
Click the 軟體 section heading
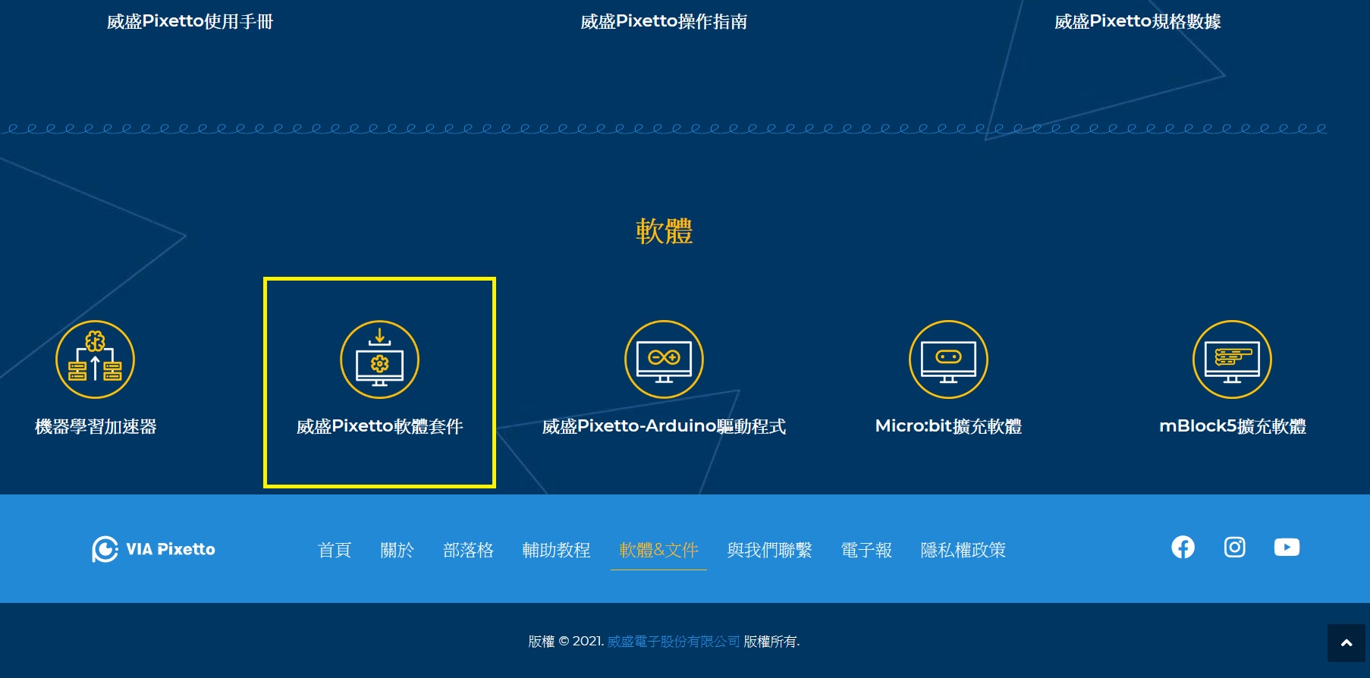click(x=664, y=231)
